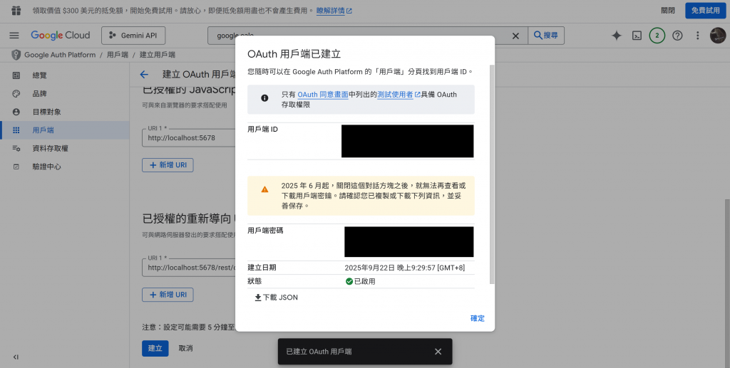Select 用戶端 in the sidebar
730x368 pixels.
click(x=65, y=130)
